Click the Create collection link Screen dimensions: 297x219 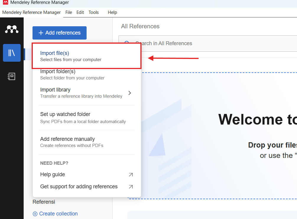point(58,214)
